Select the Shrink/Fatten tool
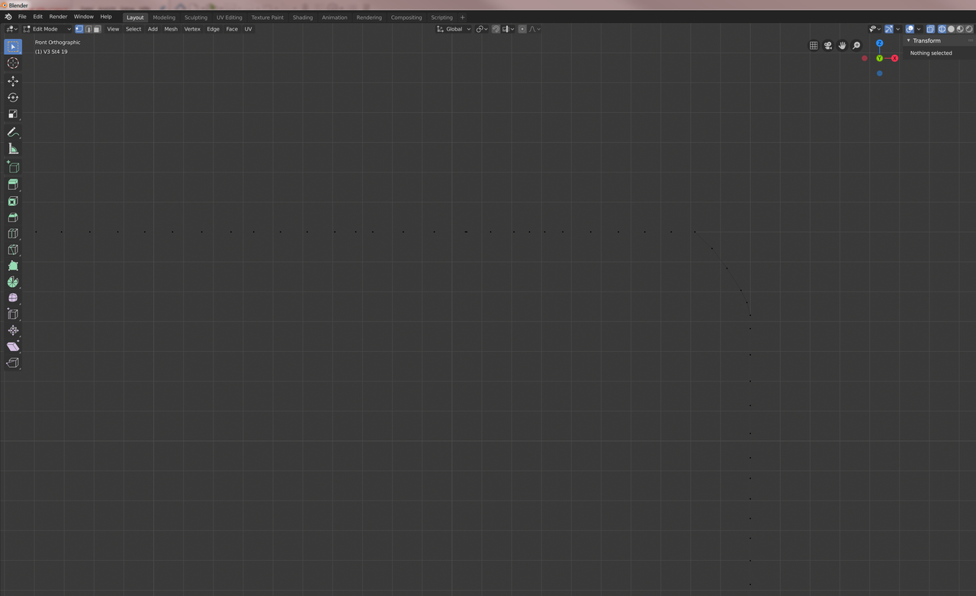The image size is (976, 596). (13, 330)
